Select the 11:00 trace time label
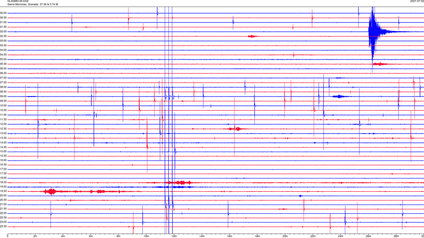The height and width of the screenshot is (238, 424). (4, 115)
